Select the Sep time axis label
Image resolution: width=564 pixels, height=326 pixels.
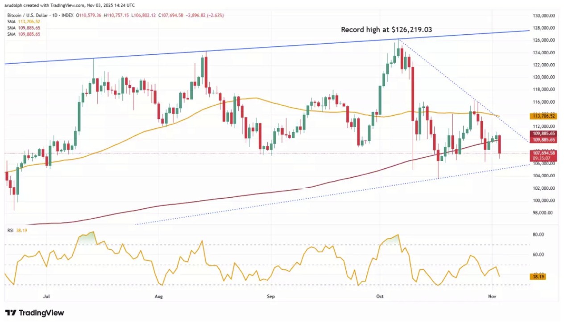pyautogui.click(x=270, y=296)
